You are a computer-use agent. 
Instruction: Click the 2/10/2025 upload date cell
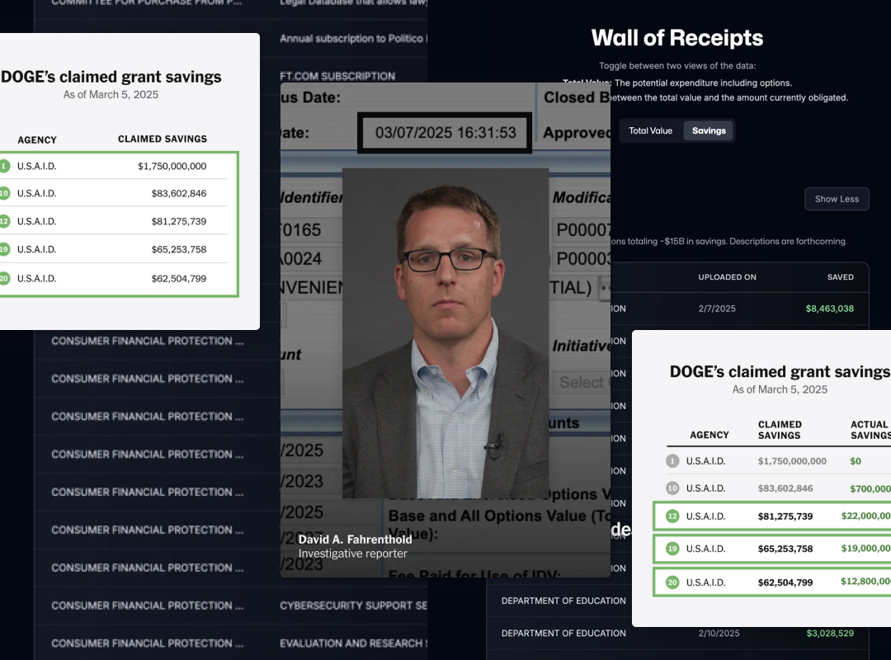pos(719,634)
